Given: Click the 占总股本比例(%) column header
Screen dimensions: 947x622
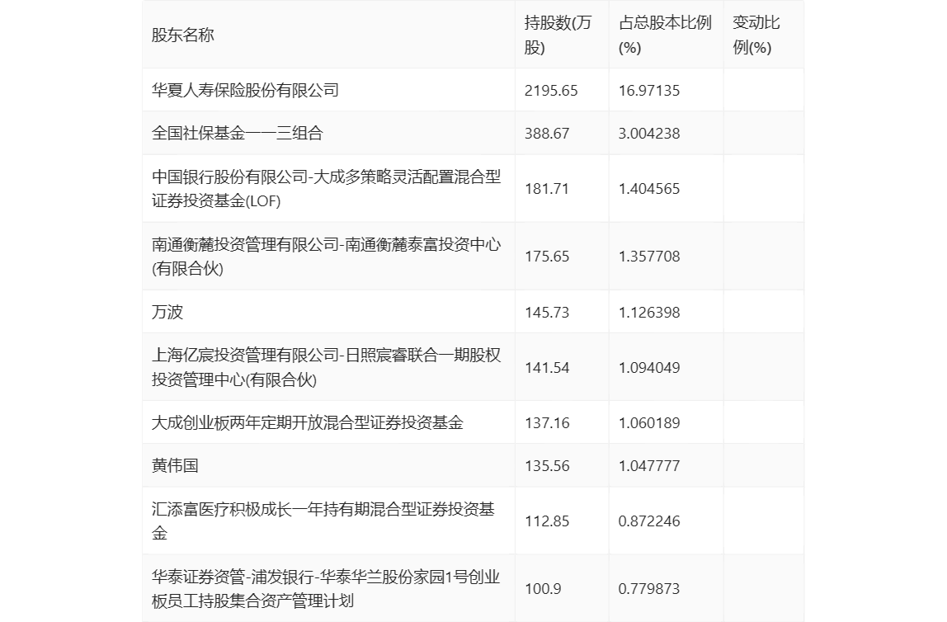Looking at the screenshot, I should click(665, 35).
